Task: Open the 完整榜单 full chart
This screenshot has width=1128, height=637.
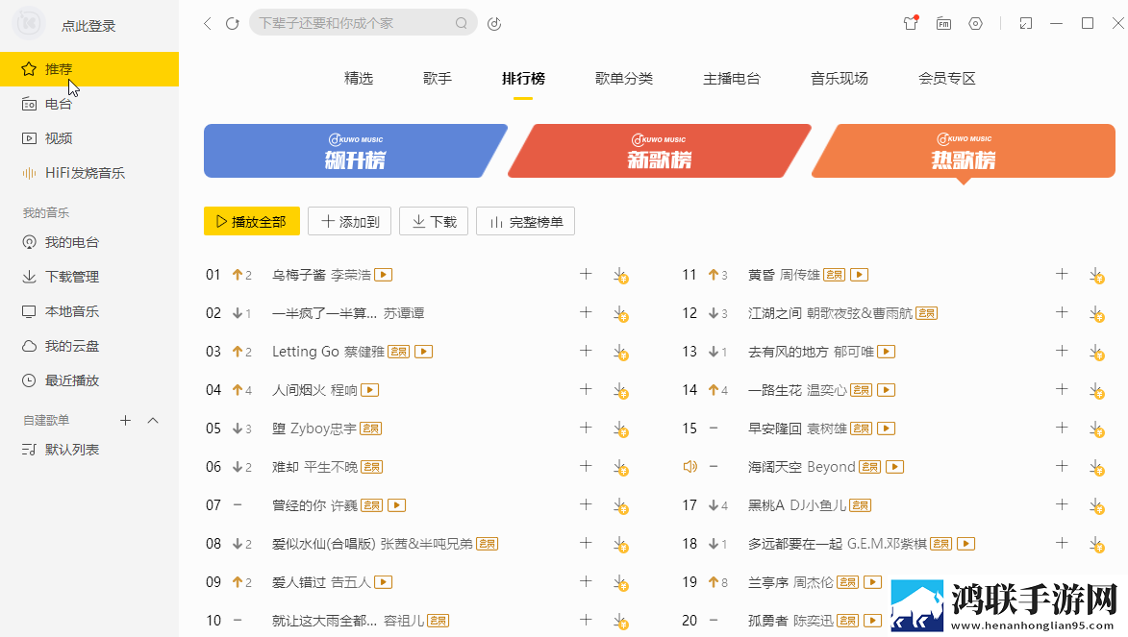Action: click(x=525, y=221)
